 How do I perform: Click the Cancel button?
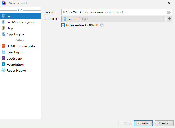pyautogui.click(x=164, y=123)
